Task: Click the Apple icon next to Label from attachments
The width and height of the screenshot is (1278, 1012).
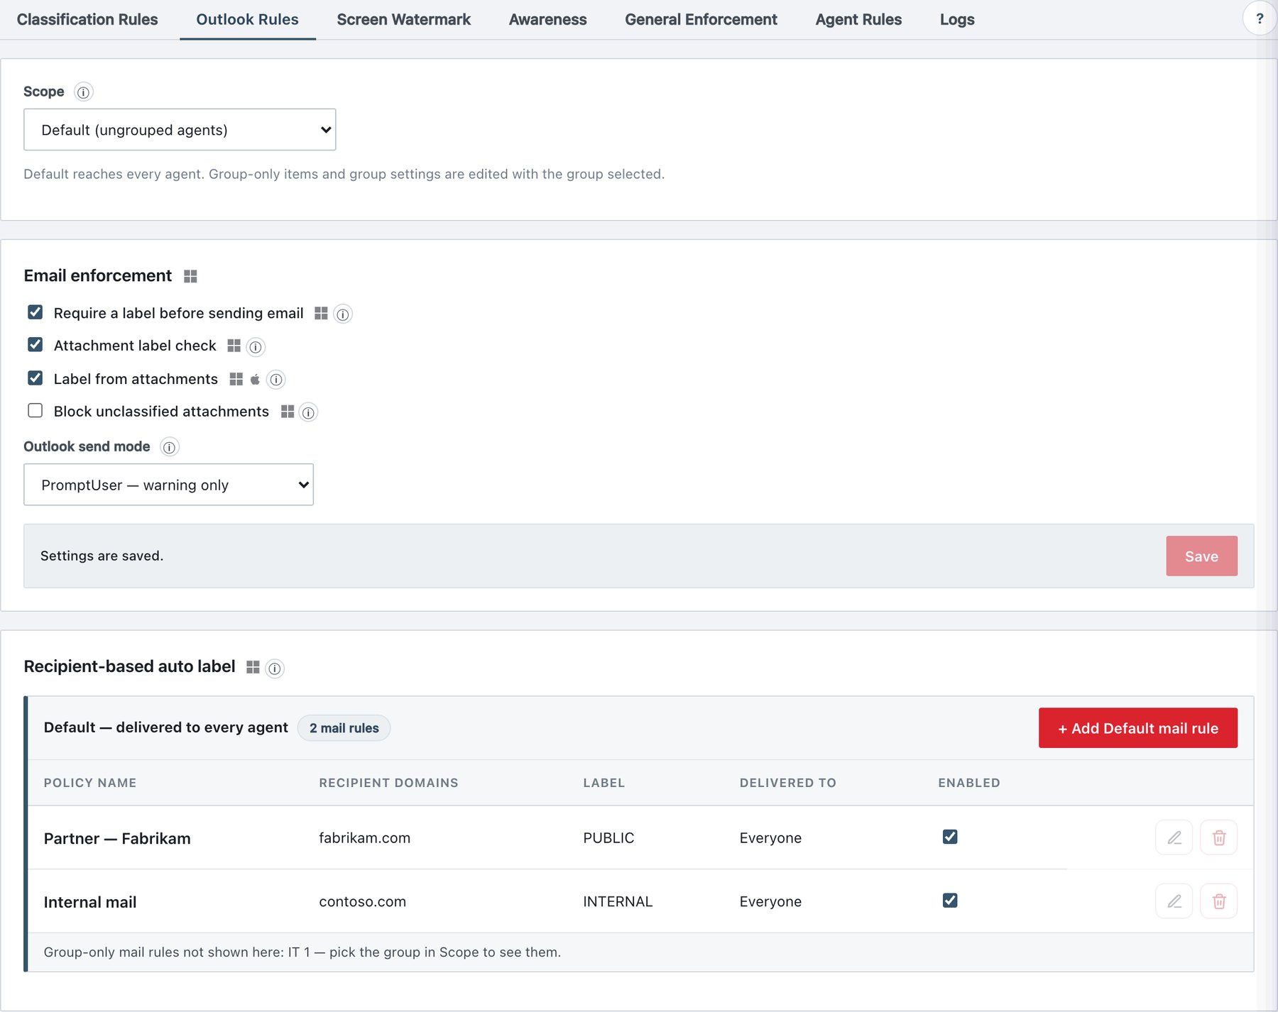Action: pos(255,380)
